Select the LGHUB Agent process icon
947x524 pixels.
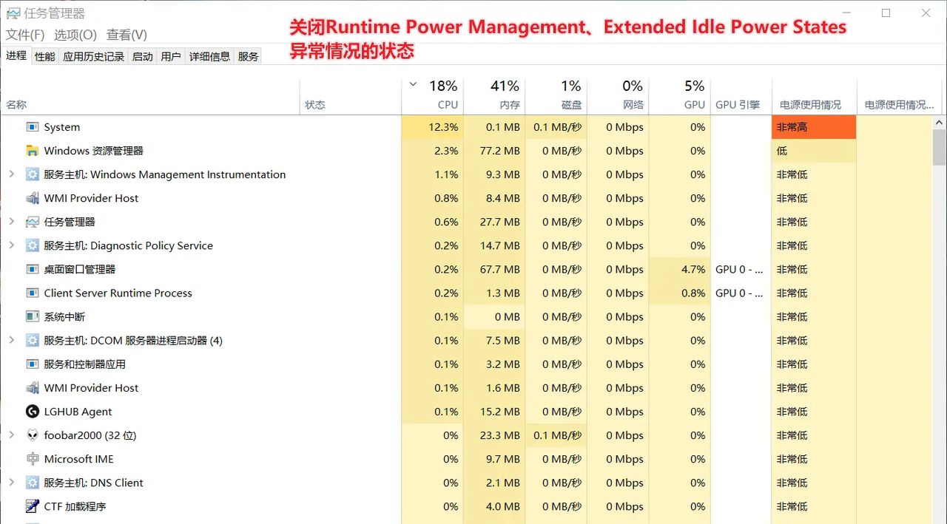(31, 412)
